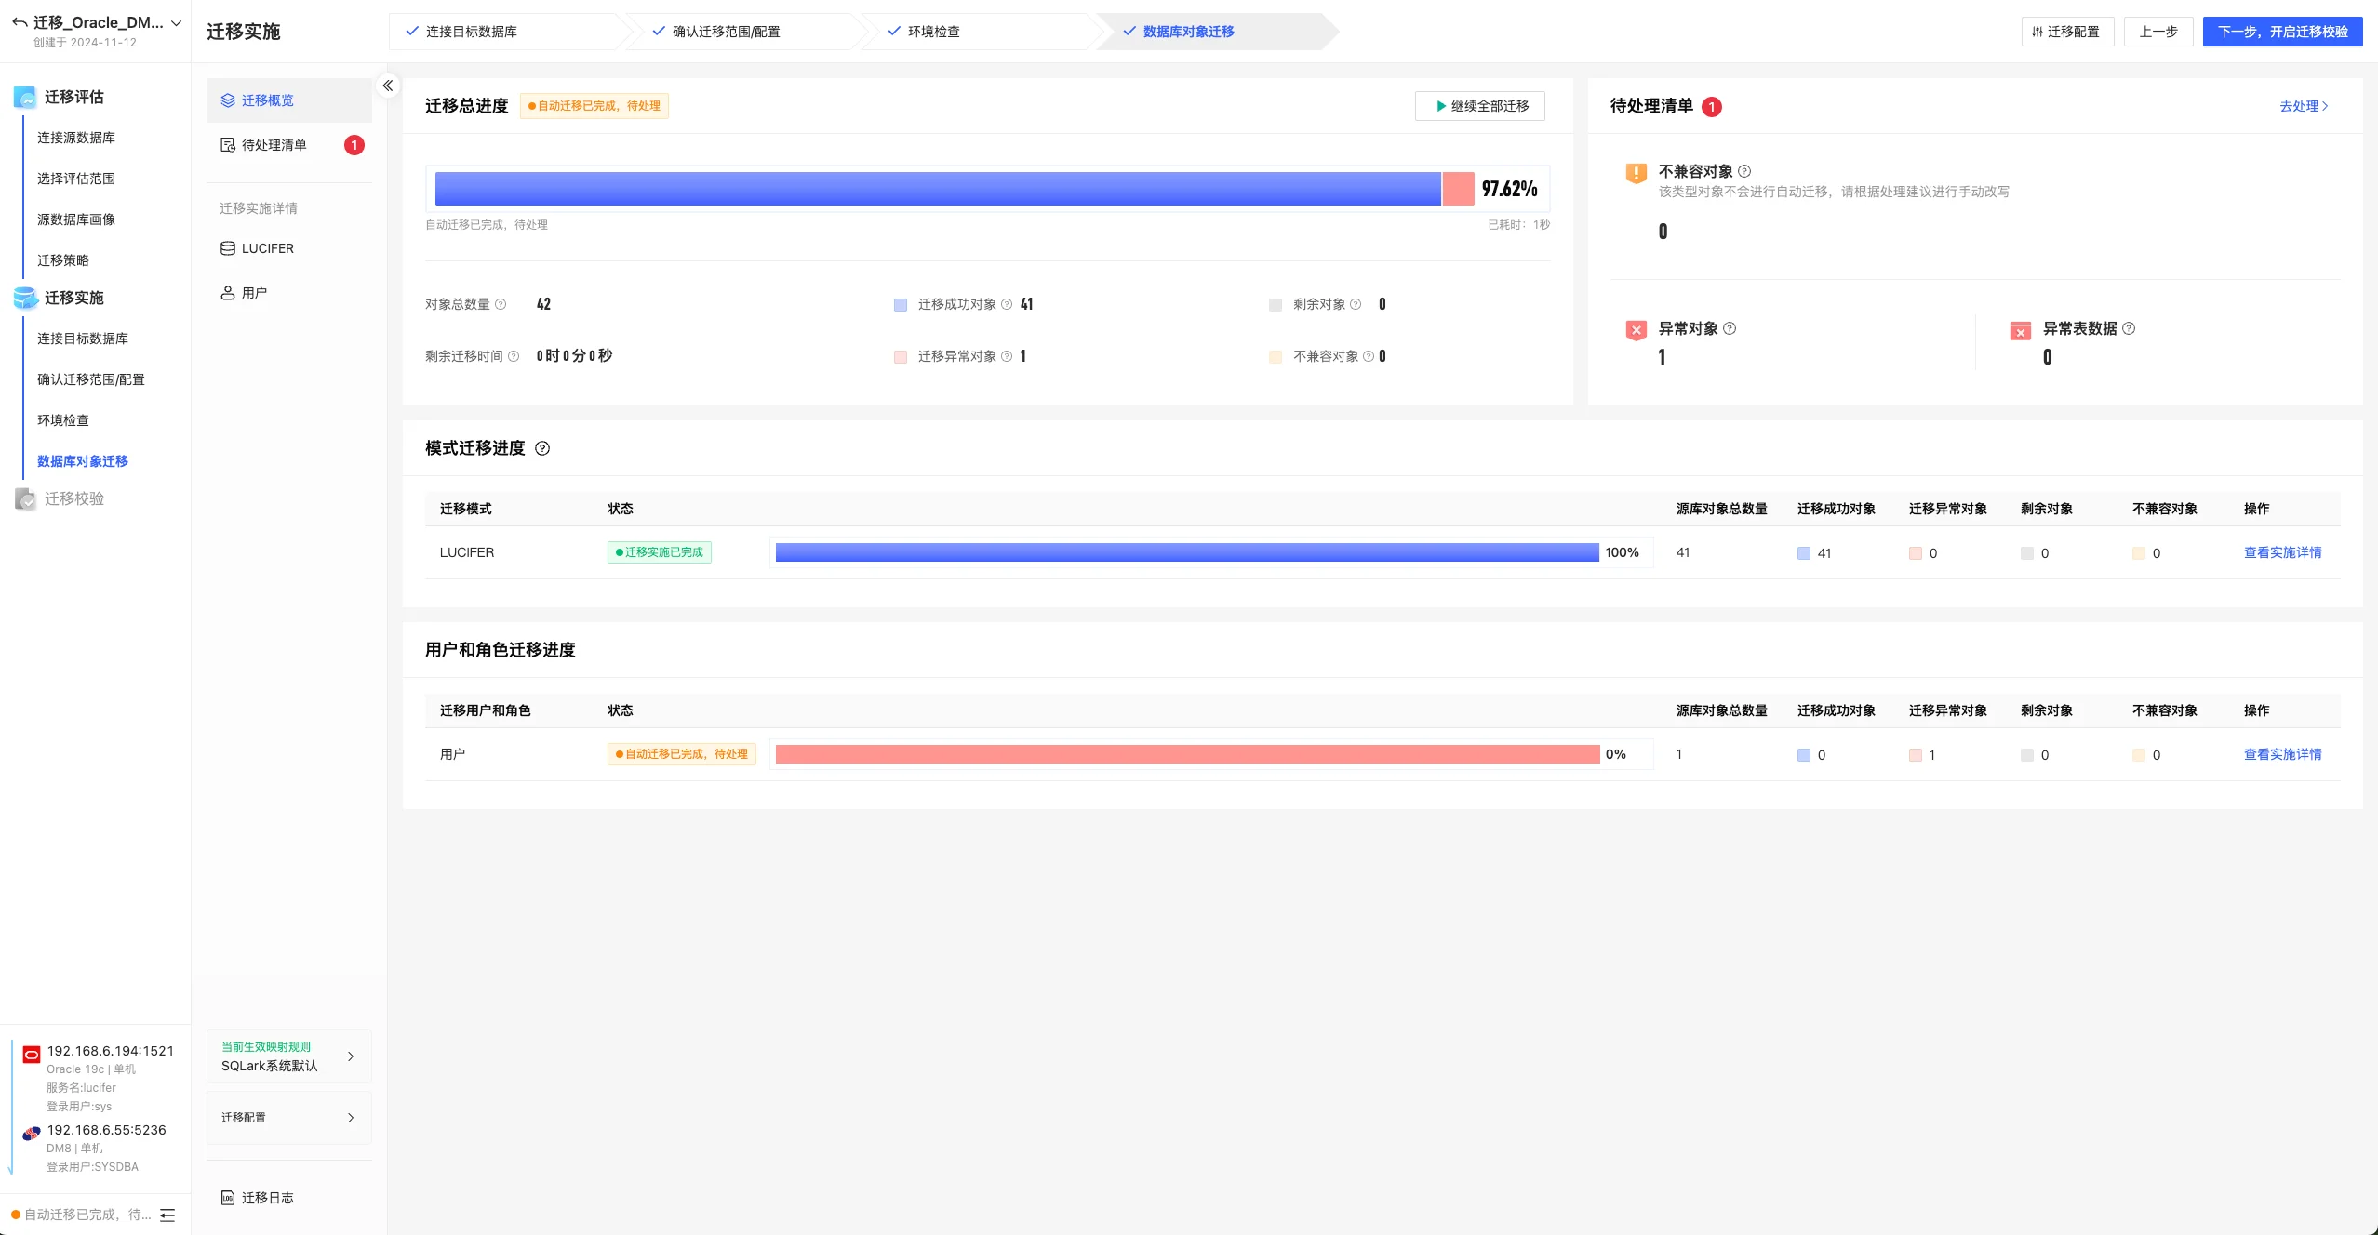
Task: Click the overall migration progress bar
Action: [954, 189]
